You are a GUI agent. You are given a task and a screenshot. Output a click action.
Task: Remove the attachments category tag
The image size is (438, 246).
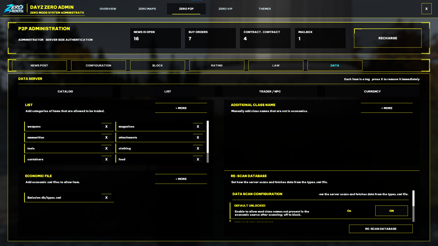pyautogui.click(x=198, y=138)
